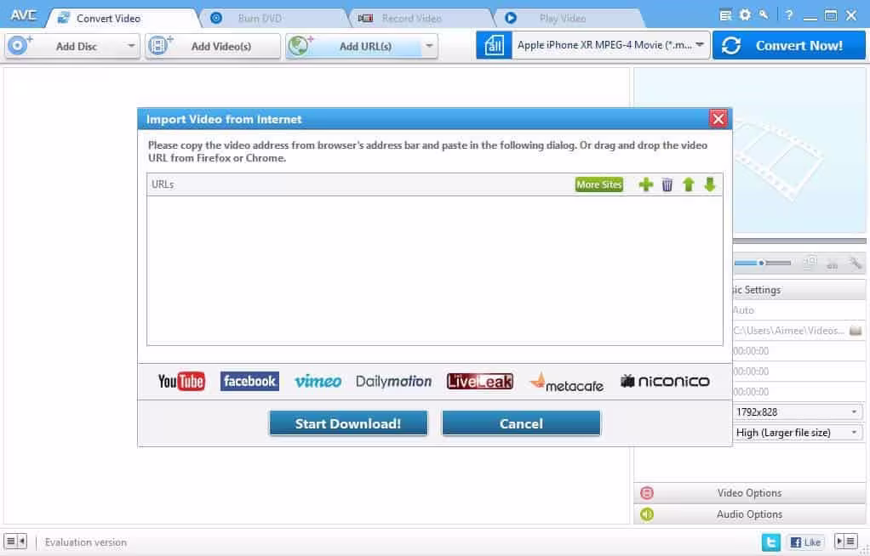This screenshot has height=556, width=870.
Task: Adjust the preview volume slider
Action: (x=763, y=263)
